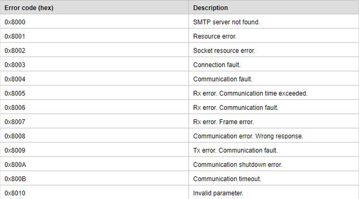Screen dimensions: 359x199
Task: Click Rx error Frame error description
Action: (223, 122)
